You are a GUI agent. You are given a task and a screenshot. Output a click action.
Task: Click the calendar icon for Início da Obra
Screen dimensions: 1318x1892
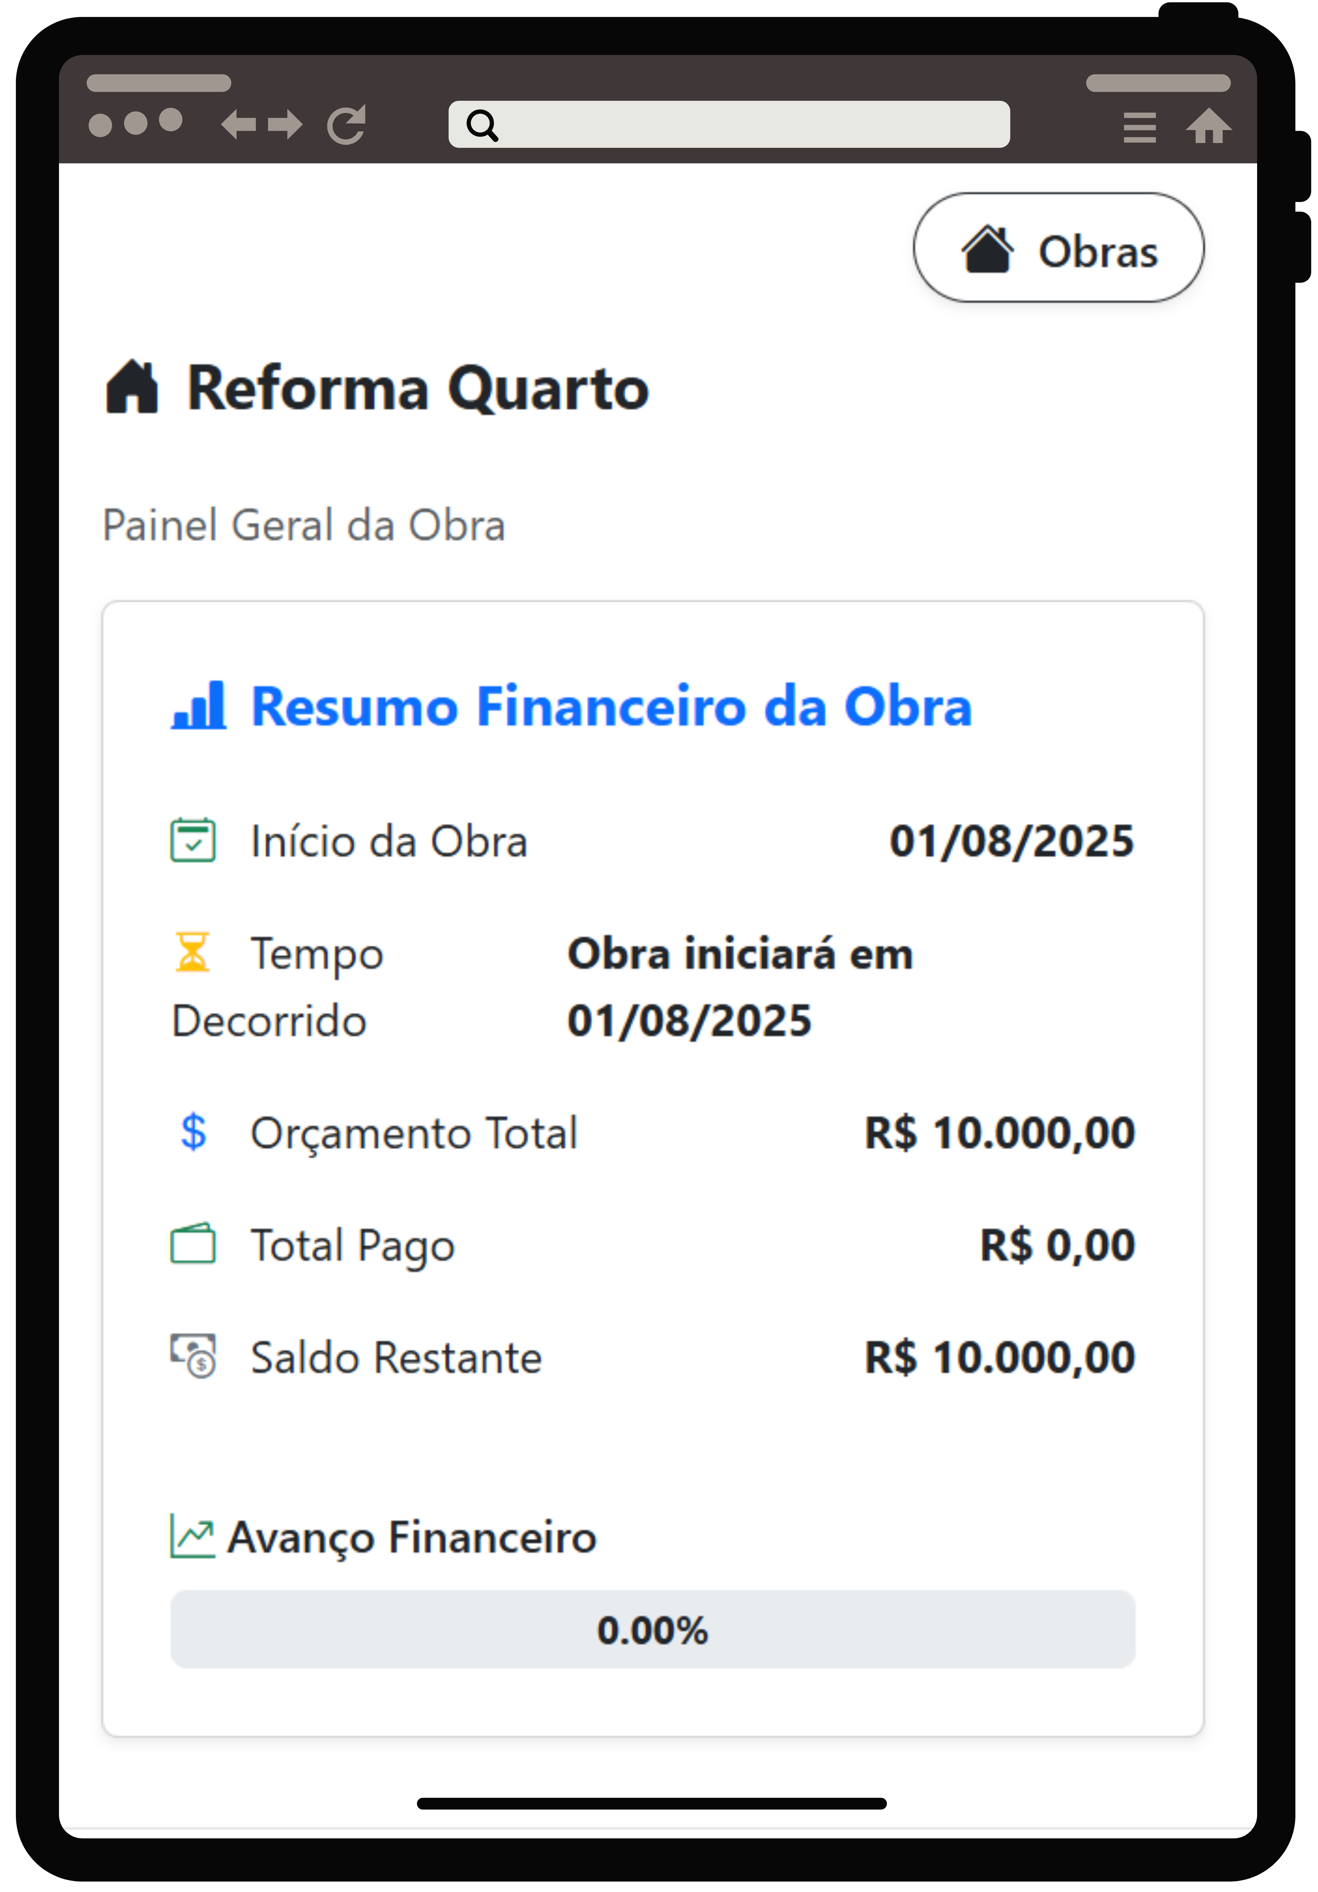click(193, 840)
